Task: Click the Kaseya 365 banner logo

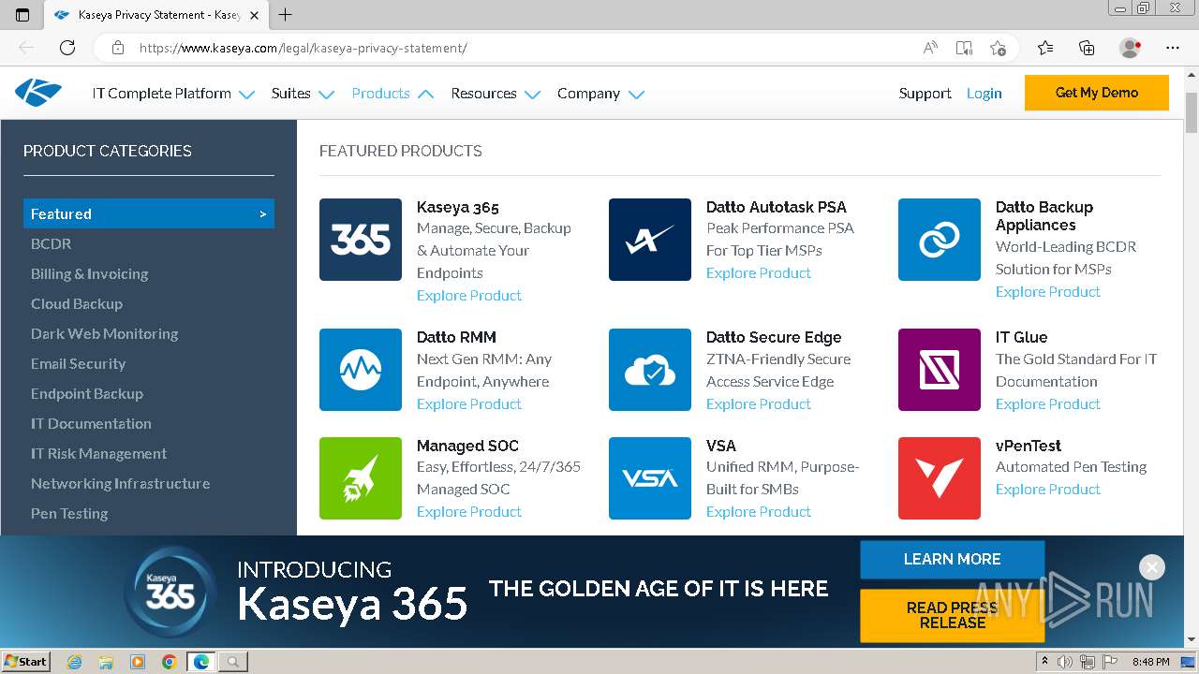Action: (x=170, y=592)
